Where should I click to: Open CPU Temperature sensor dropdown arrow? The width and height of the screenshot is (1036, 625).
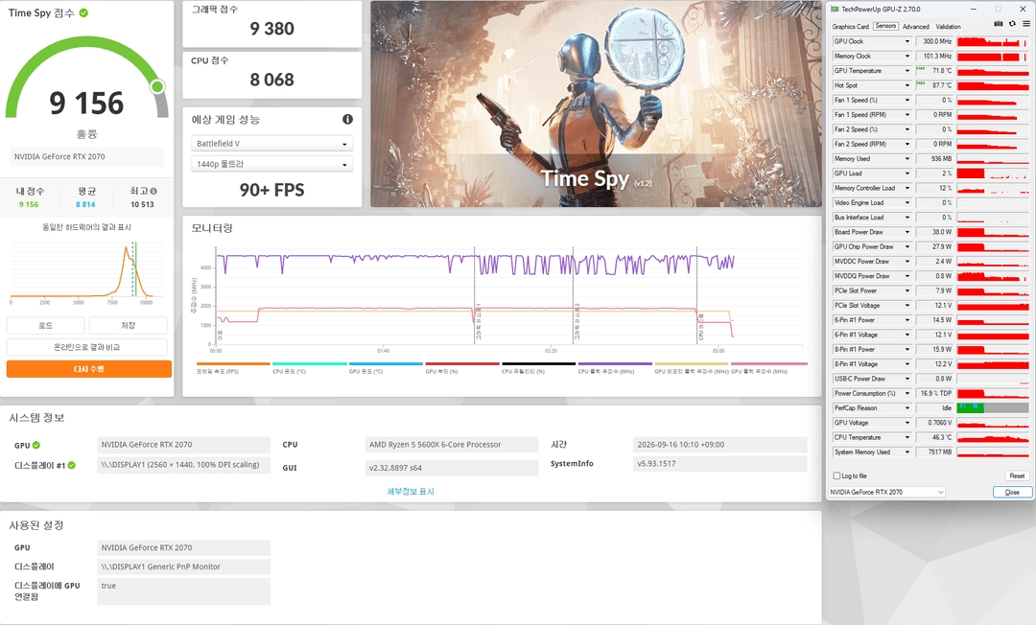click(x=907, y=437)
